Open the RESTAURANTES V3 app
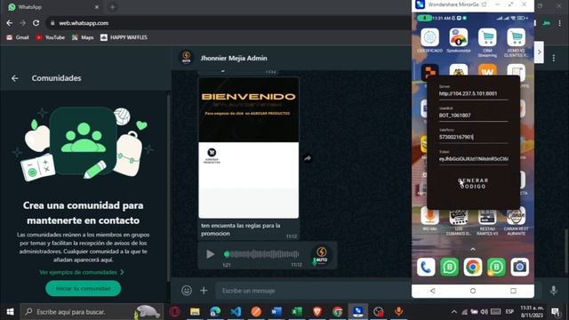 click(x=487, y=221)
